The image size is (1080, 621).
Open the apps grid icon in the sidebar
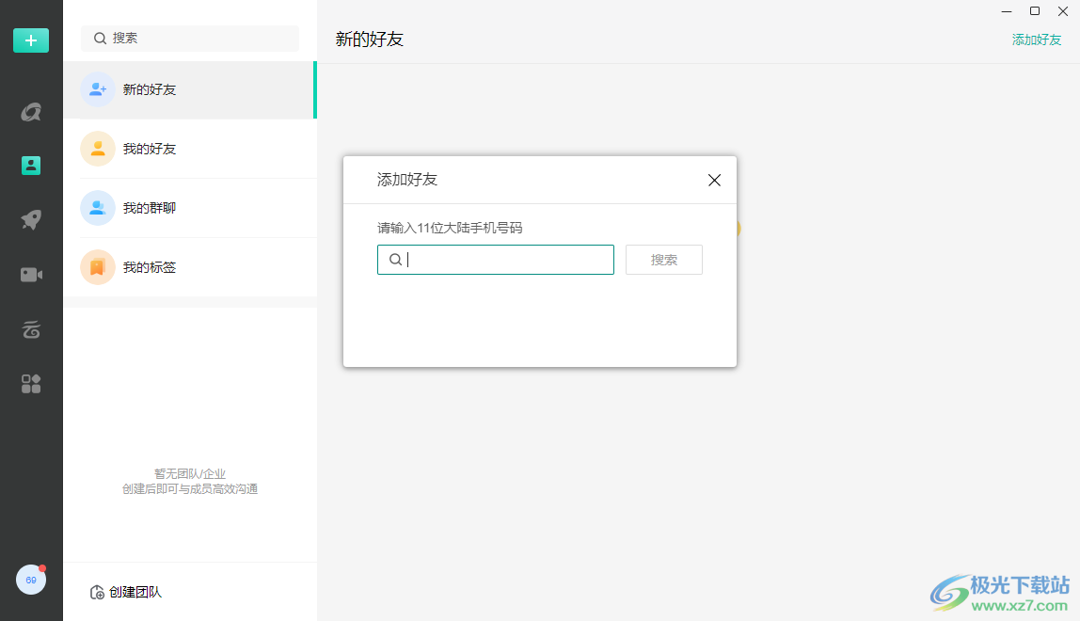pyautogui.click(x=31, y=384)
